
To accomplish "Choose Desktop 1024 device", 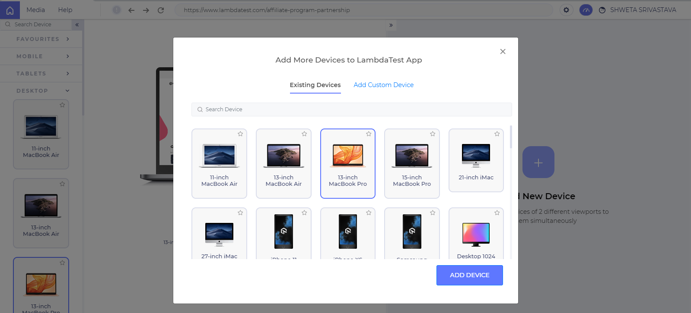I will [476, 234].
